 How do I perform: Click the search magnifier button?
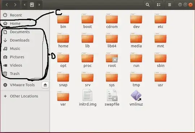(x=147, y=5)
